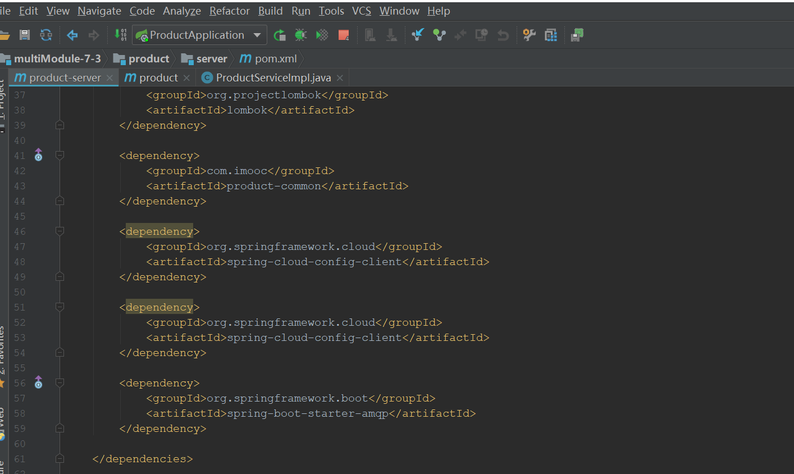This screenshot has height=474, width=794.
Task: Collapse the dependency block at line 51
Action: click(x=60, y=307)
